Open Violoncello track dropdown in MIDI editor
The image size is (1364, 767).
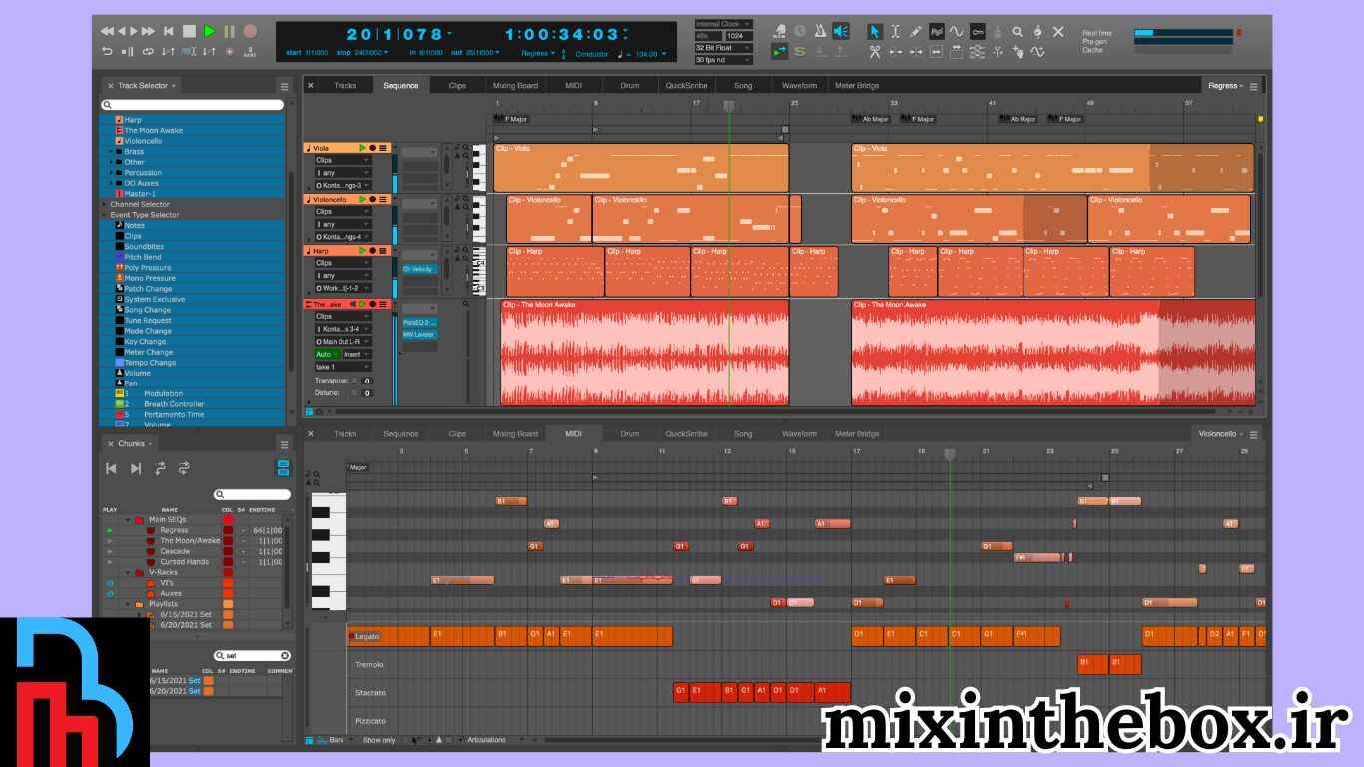click(x=1220, y=434)
